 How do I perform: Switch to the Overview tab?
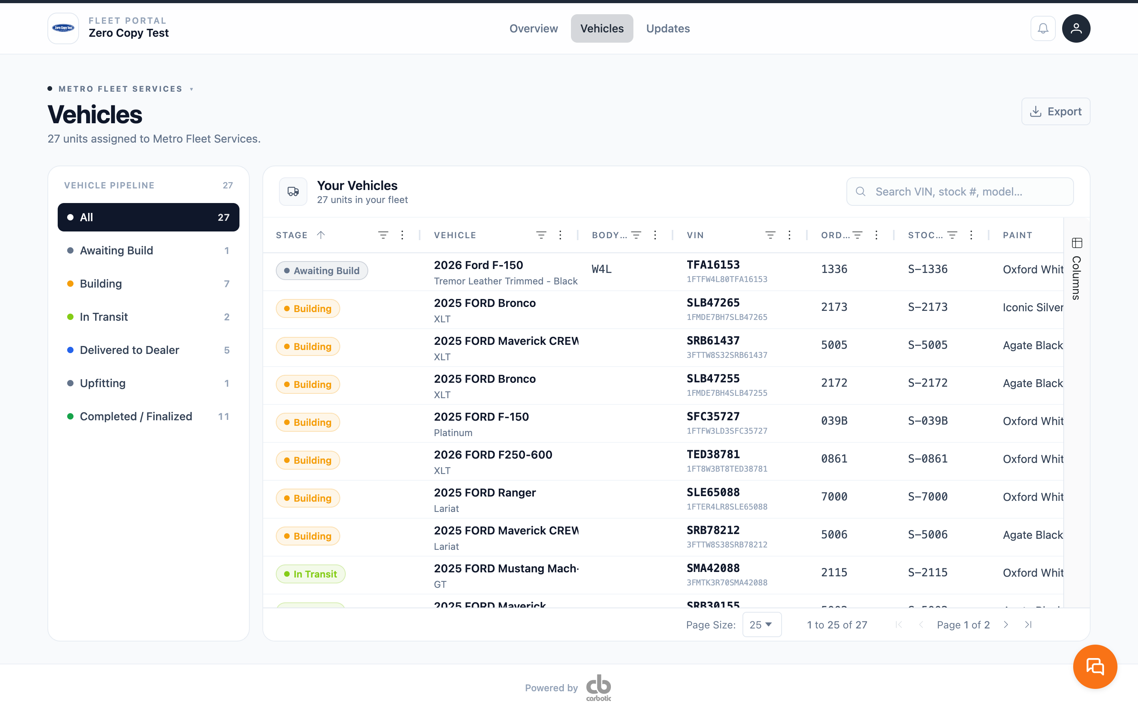533,28
